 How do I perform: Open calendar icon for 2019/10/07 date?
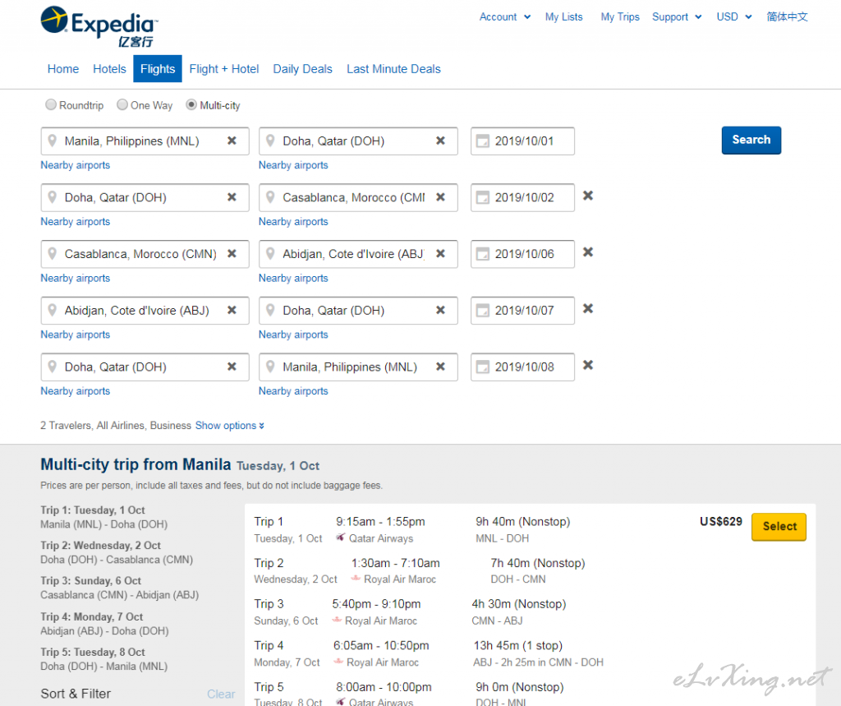483,311
